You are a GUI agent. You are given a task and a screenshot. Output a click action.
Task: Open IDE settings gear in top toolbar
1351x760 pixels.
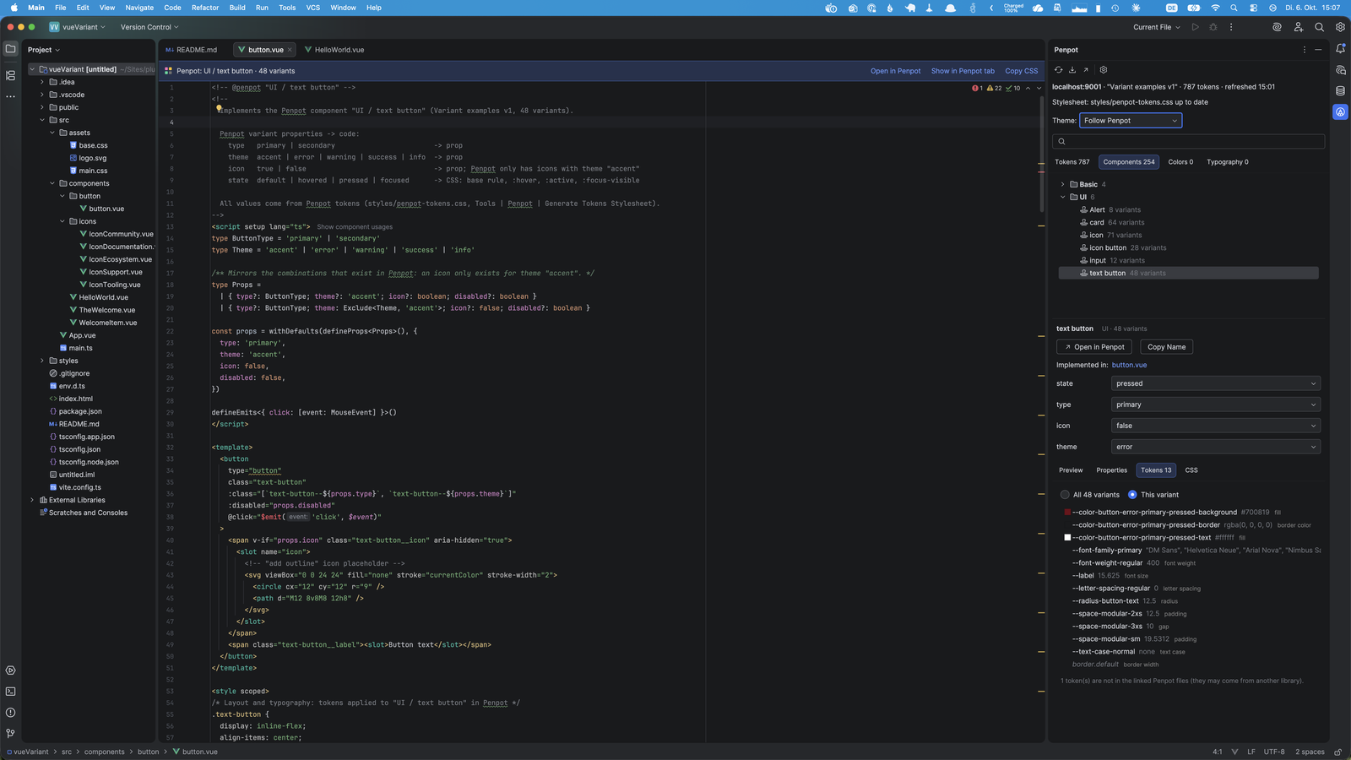1340,27
